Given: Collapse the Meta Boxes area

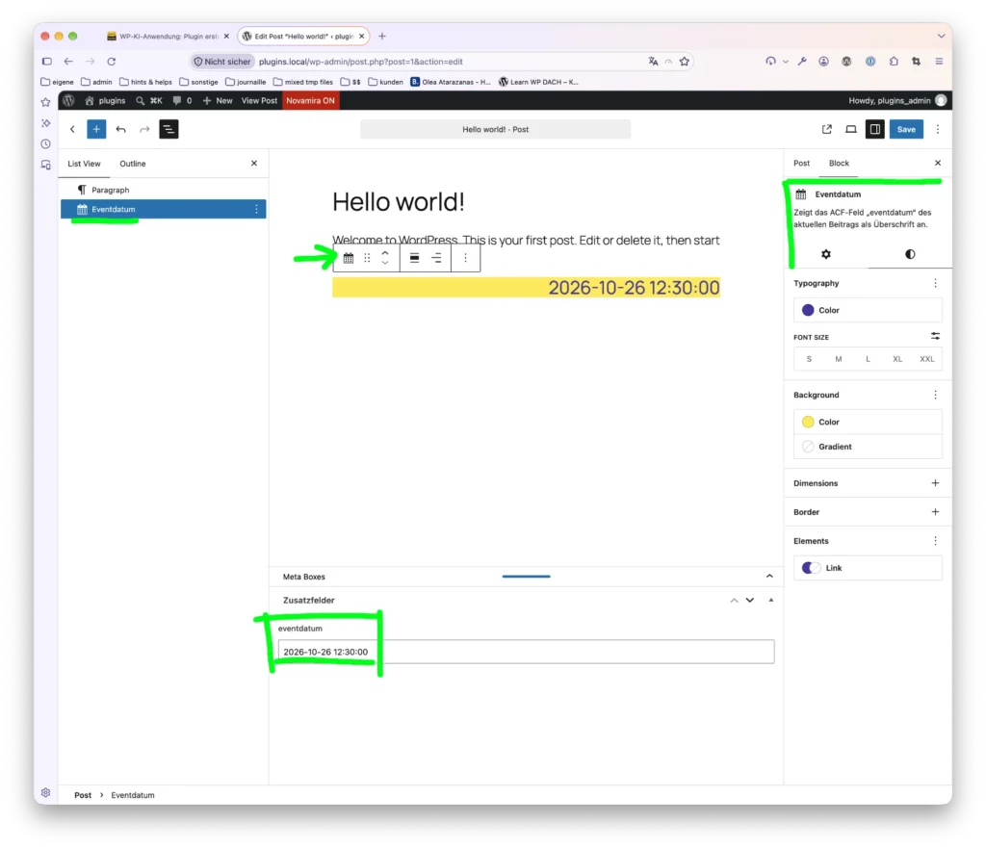Looking at the screenshot, I should click(769, 577).
